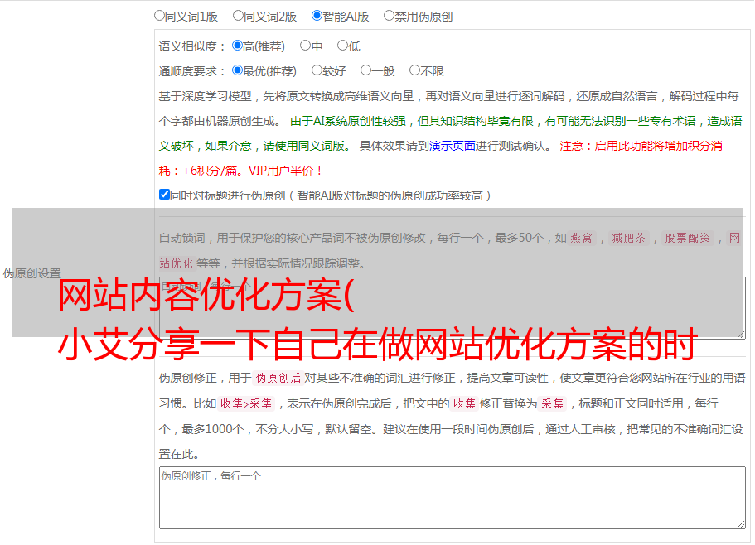Image resolution: width=755 pixels, height=545 pixels.
Task: Set 语义相似度 to 高(推荐)
Action: (x=237, y=46)
